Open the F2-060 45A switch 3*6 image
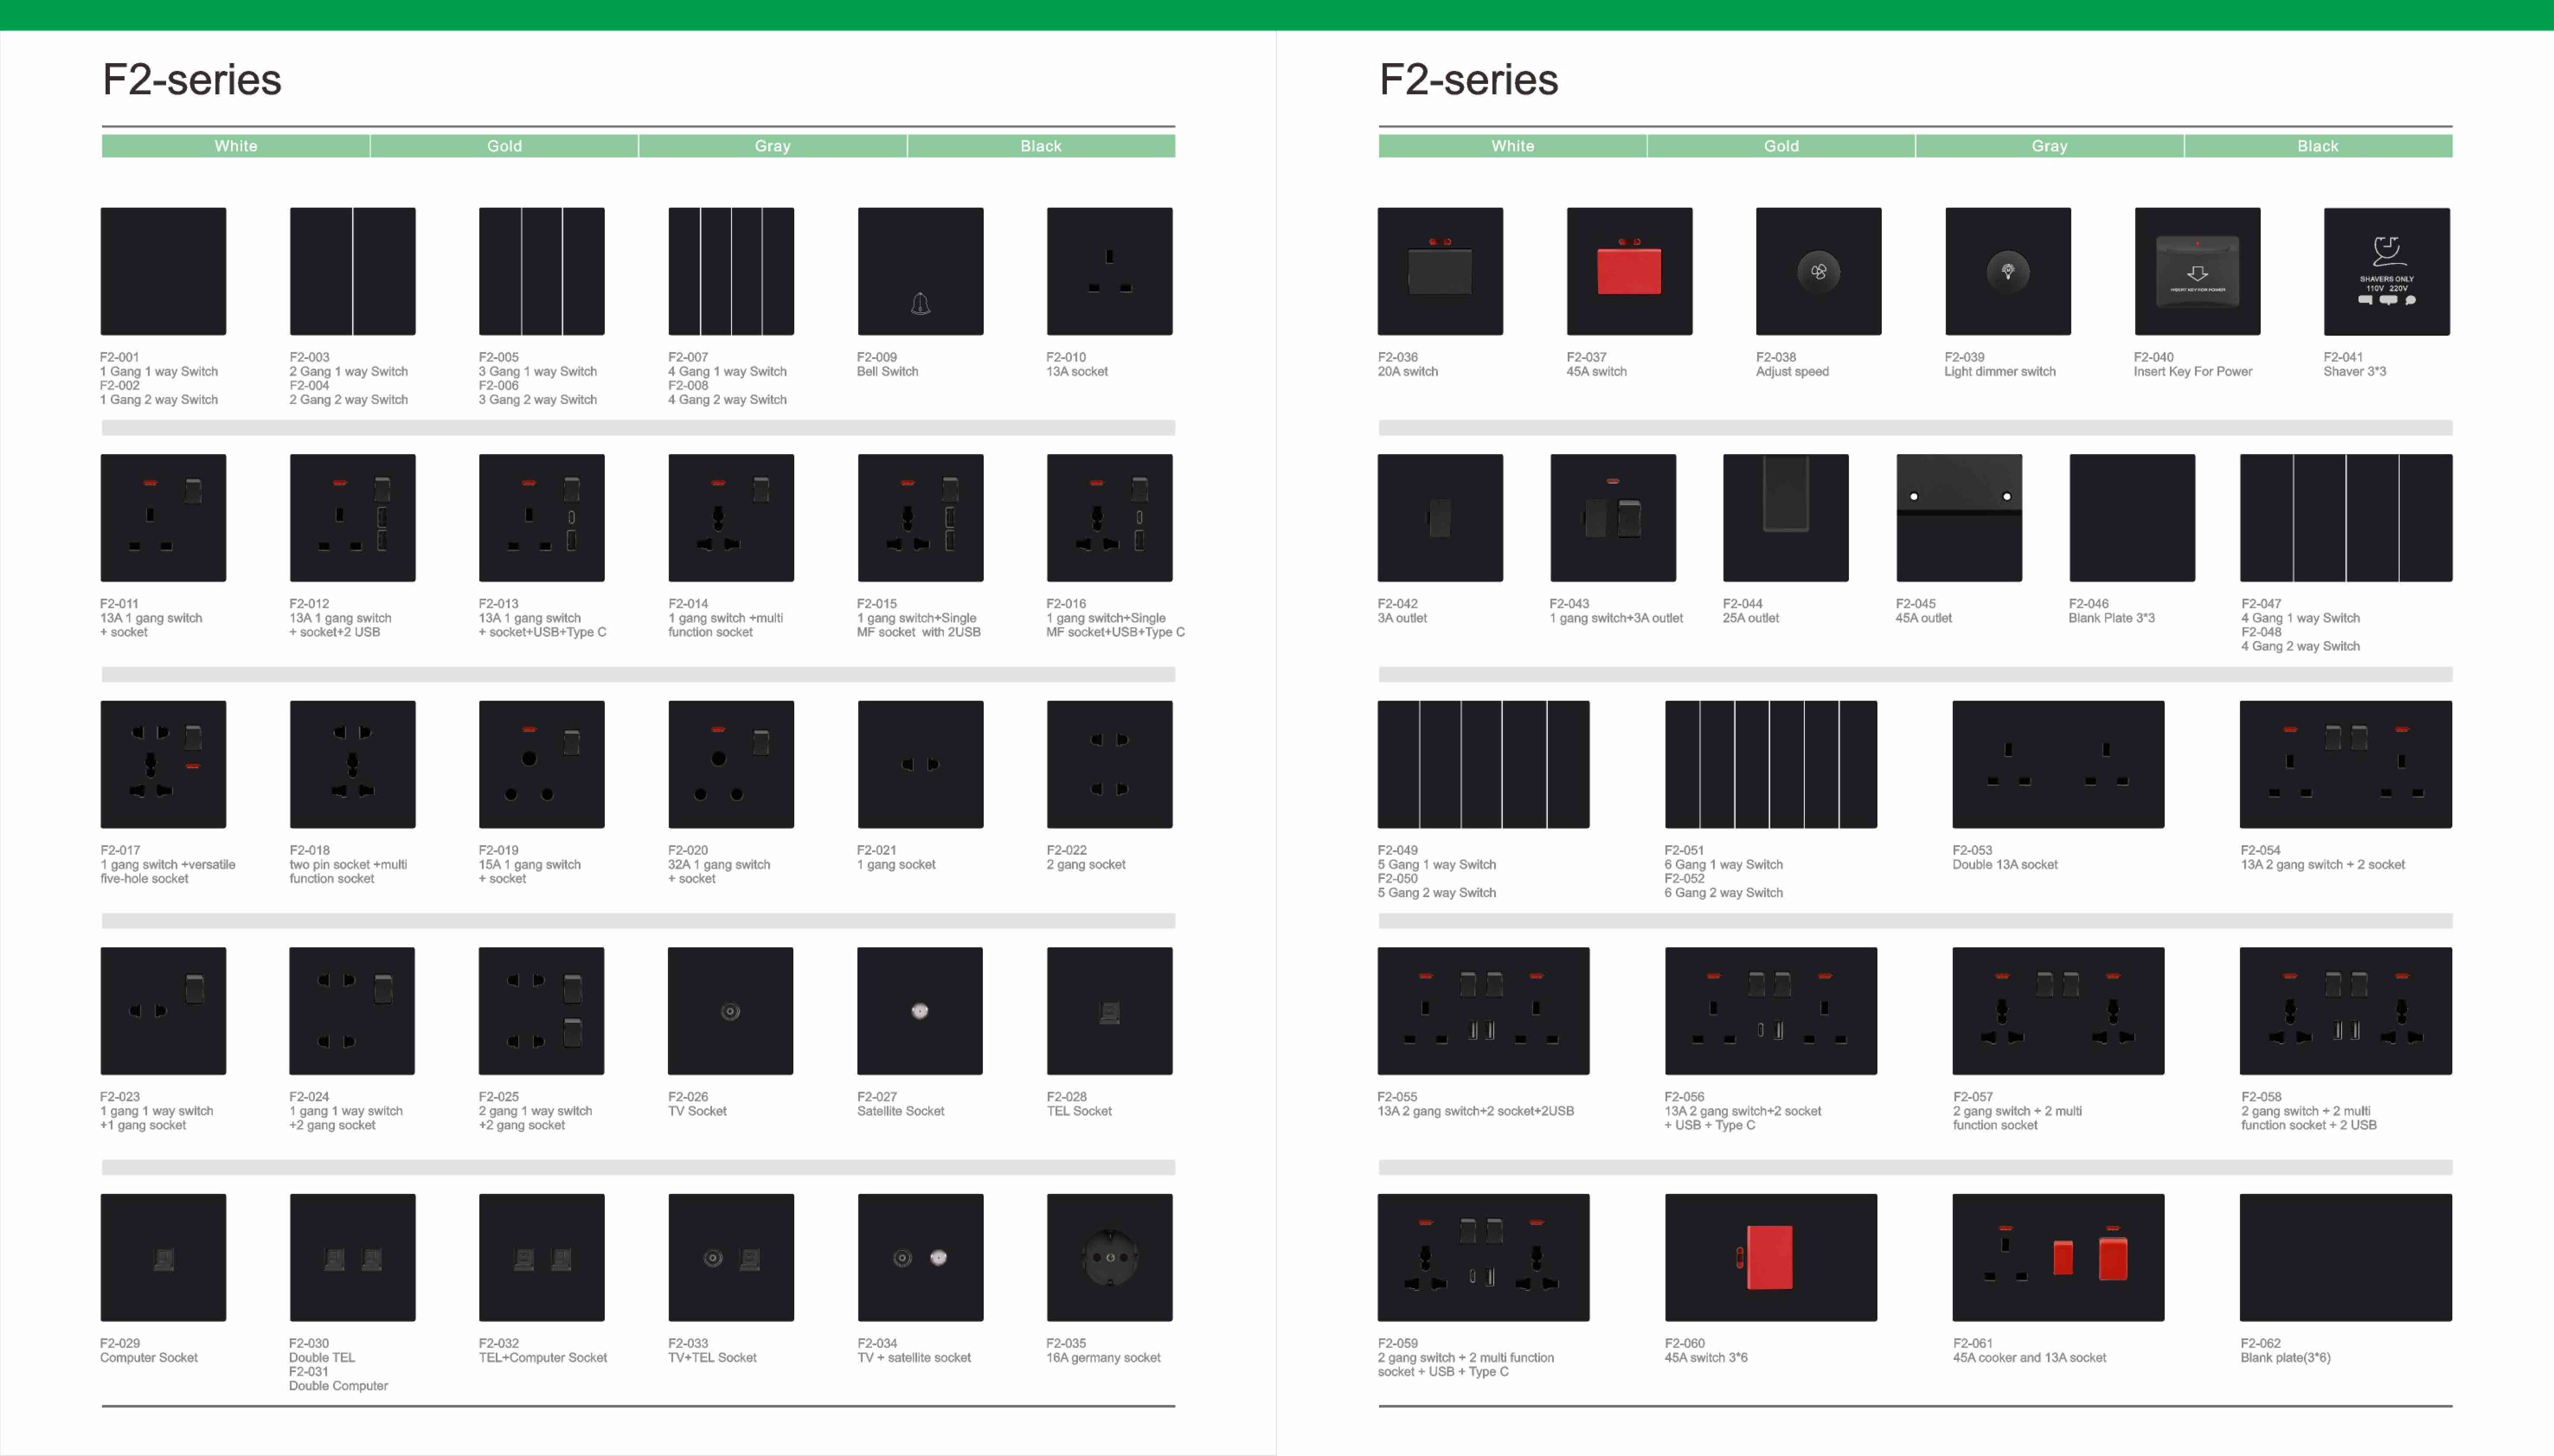This screenshot has height=1456, width=2554. click(x=1771, y=1257)
